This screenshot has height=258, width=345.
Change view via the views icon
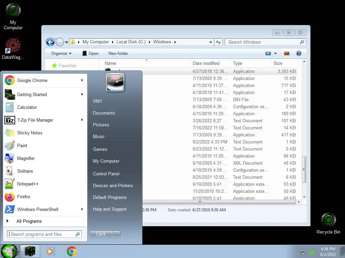pos(268,53)
